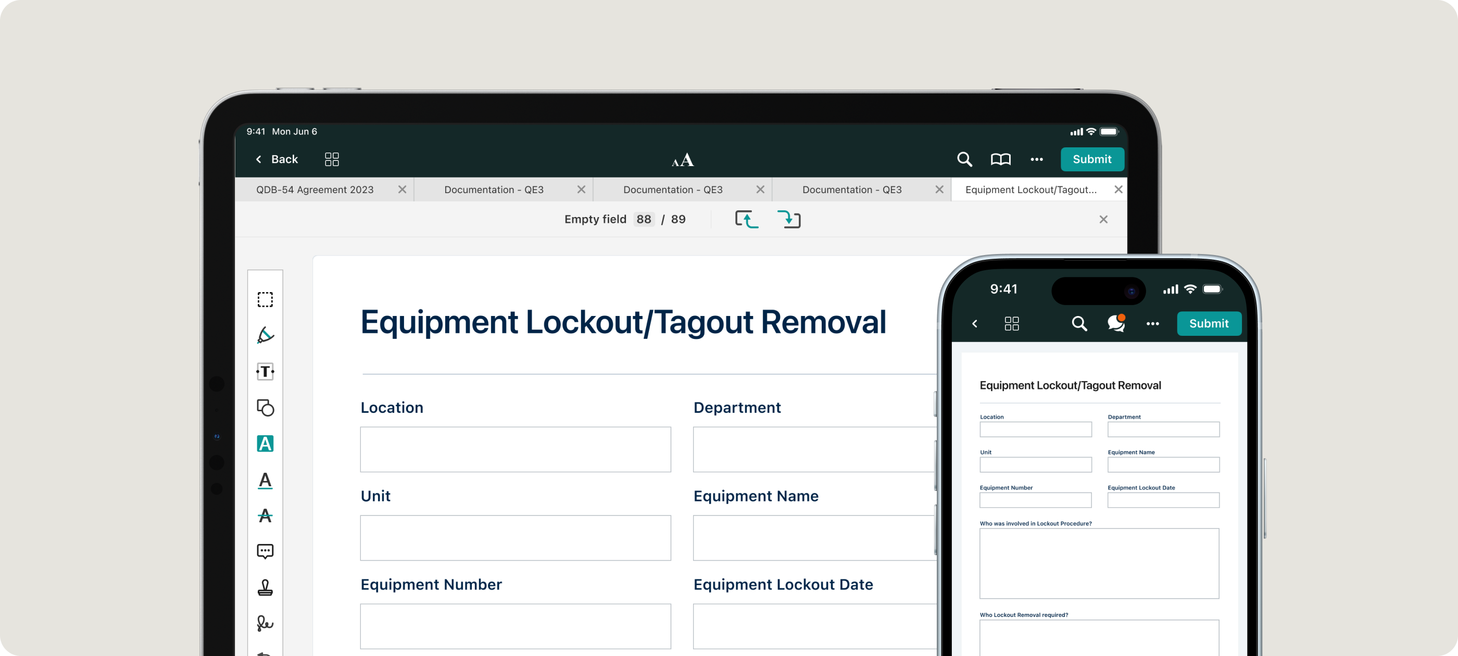Open the tablet more options menu

(x=1036, y=160)
